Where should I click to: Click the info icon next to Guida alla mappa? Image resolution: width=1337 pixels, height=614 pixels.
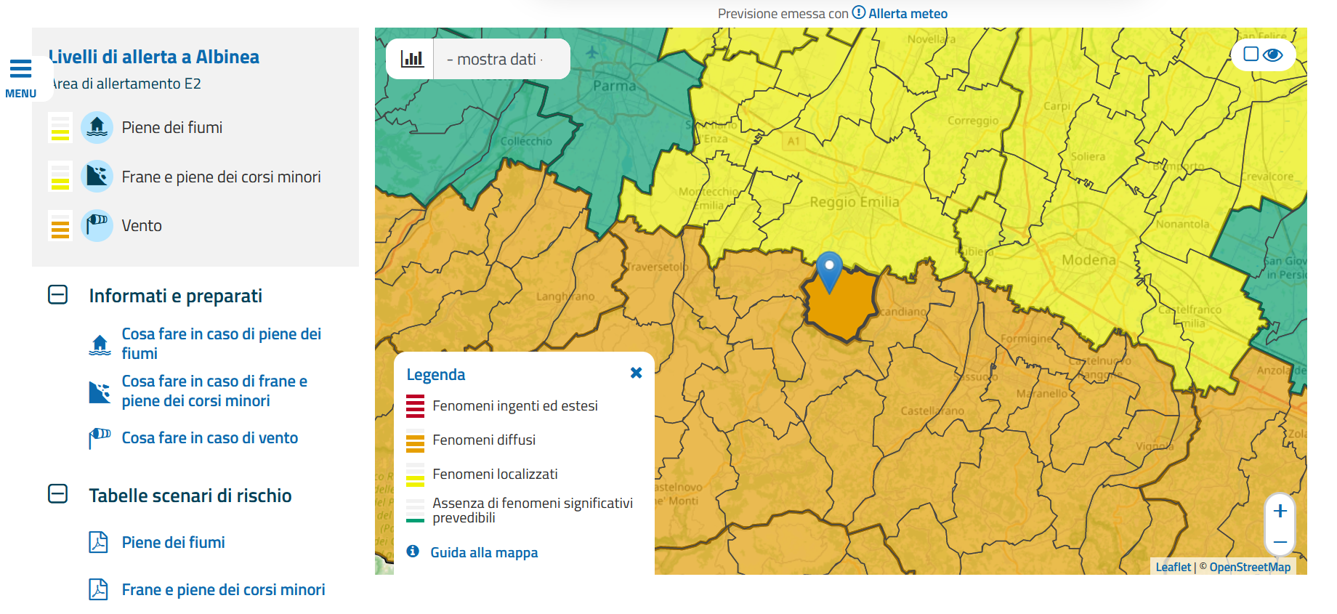[413, 552]
